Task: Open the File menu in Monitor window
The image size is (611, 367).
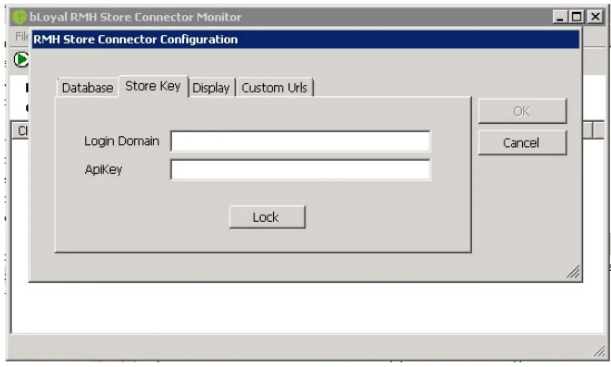Action: point(22,37)
